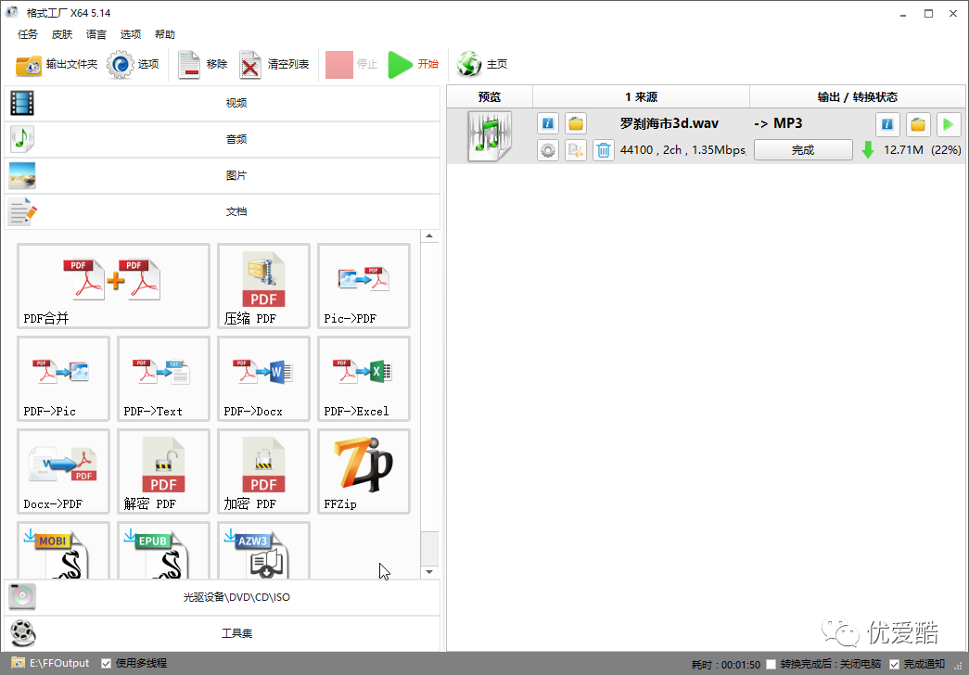This screenshot has height=675, width=969.
Task: Open the PDF->Docx converter
Action: [263, 378]
